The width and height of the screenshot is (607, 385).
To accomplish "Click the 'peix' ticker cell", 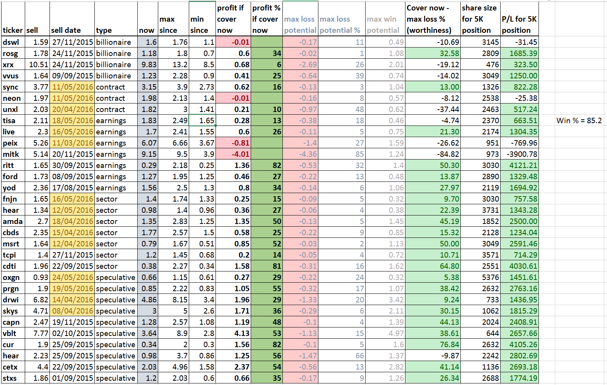I will tap(13, 143).
